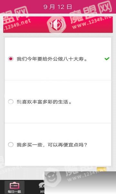Select the radio button for 我多买一些，可以再便宜点吗
This screenshot has width=116, height=194.
(11, 145)
